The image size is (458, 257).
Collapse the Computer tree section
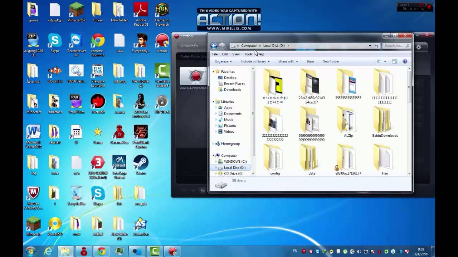[214, 156]
